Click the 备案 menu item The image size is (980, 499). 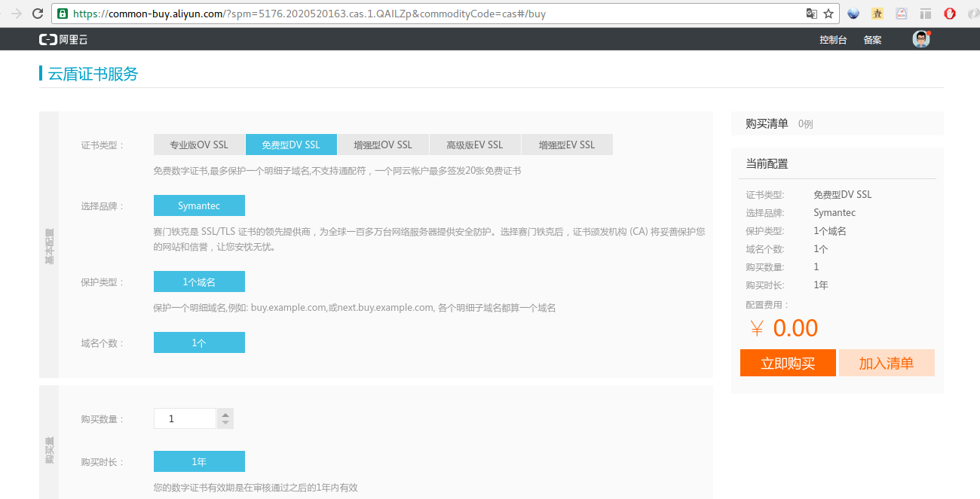click(x=872, y=39)
